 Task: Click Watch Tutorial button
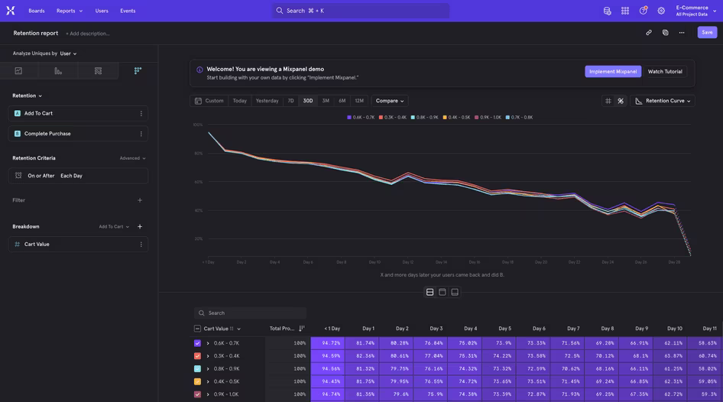click(x=665, y=71)
